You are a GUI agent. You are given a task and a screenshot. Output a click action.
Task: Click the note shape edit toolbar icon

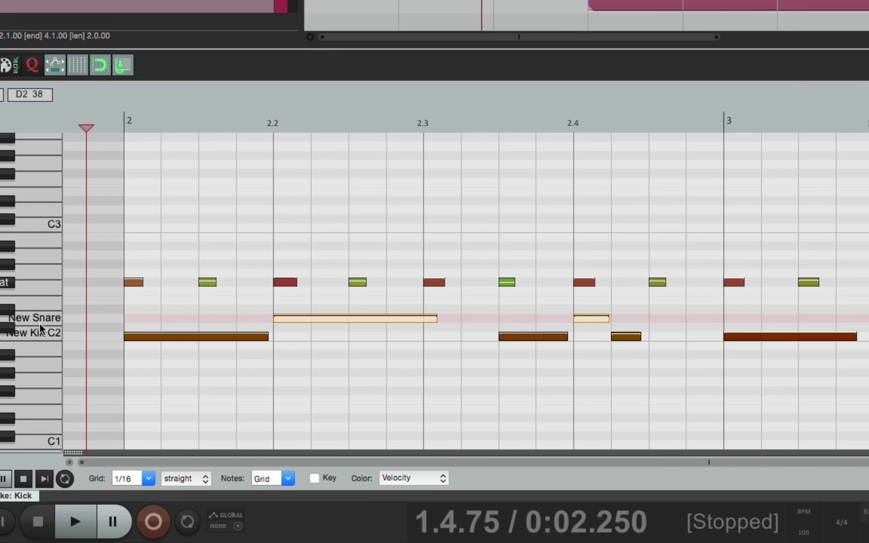[54, 64]
